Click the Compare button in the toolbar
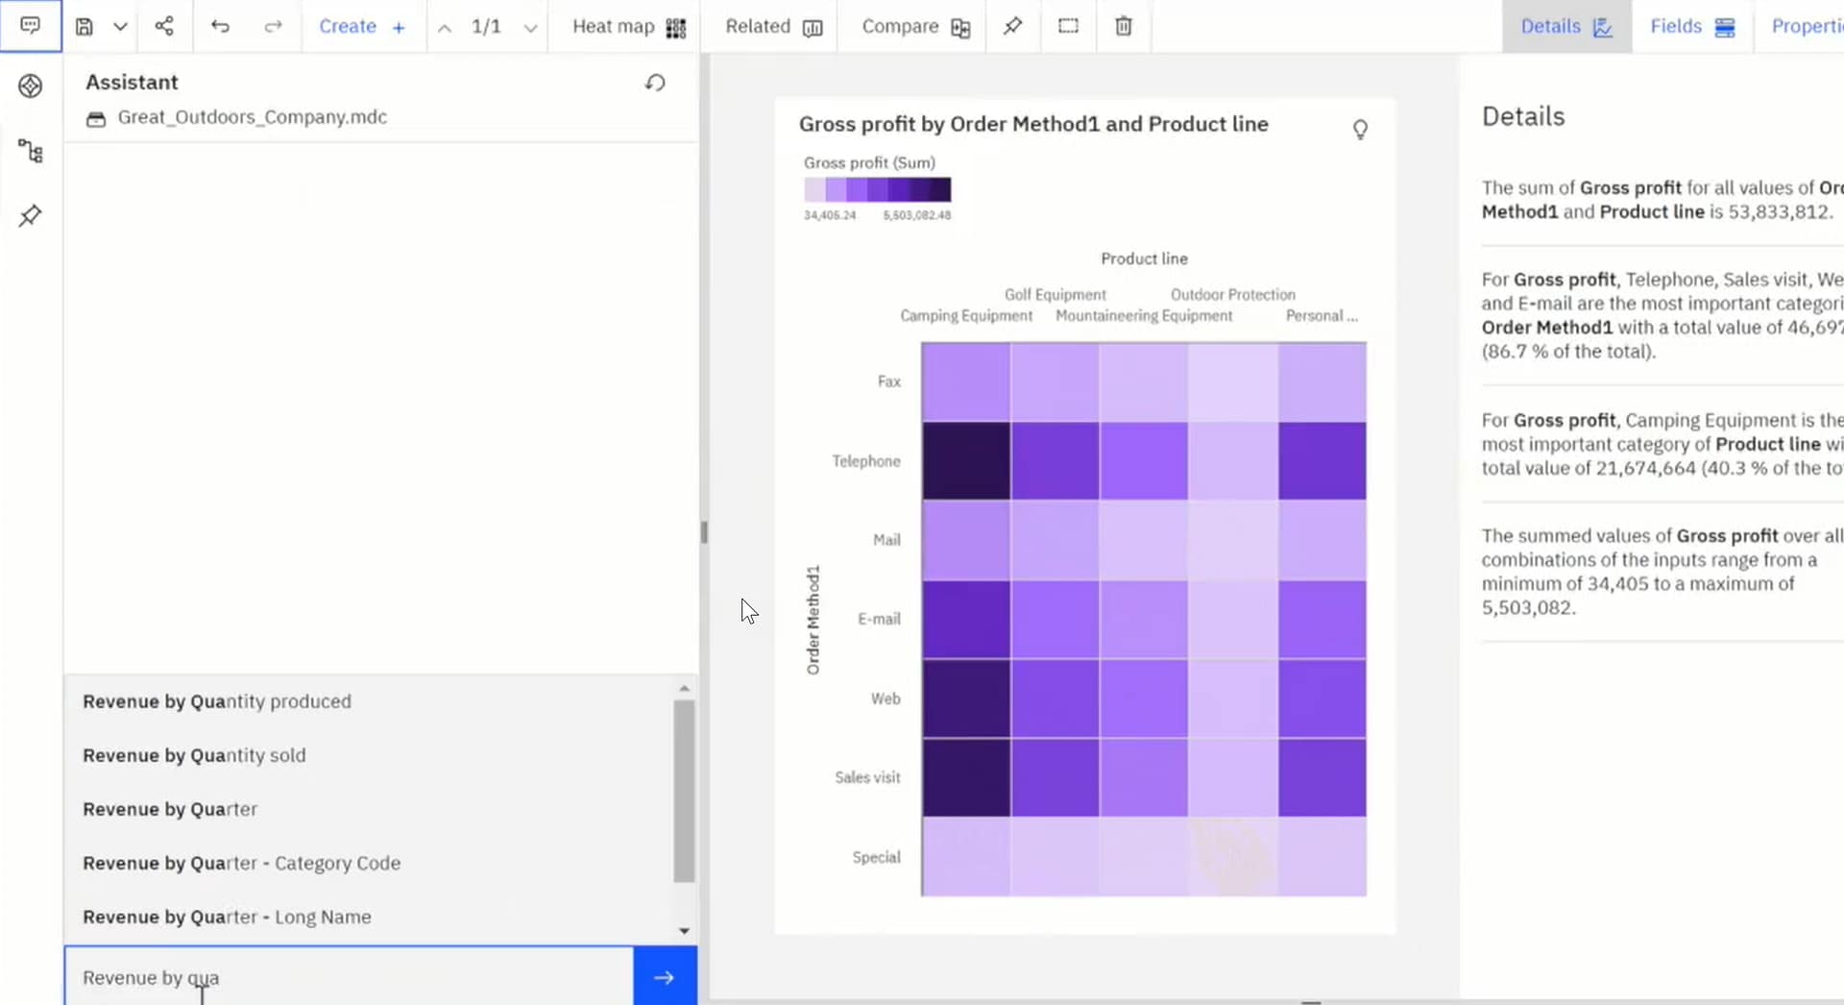Viewport: 1844px width, 1005px height. click(915, 27)
